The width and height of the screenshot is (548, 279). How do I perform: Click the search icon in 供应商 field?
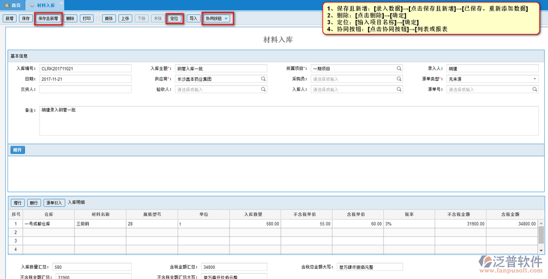(263, 79)
